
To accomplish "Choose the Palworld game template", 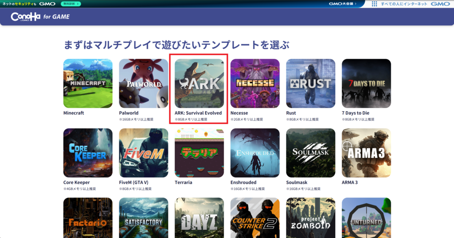I will 143,83.
